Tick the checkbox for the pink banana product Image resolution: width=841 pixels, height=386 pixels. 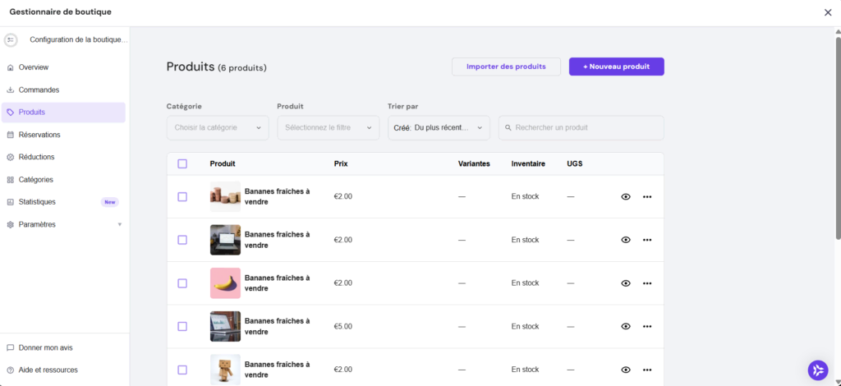click(x=182, y=283)
